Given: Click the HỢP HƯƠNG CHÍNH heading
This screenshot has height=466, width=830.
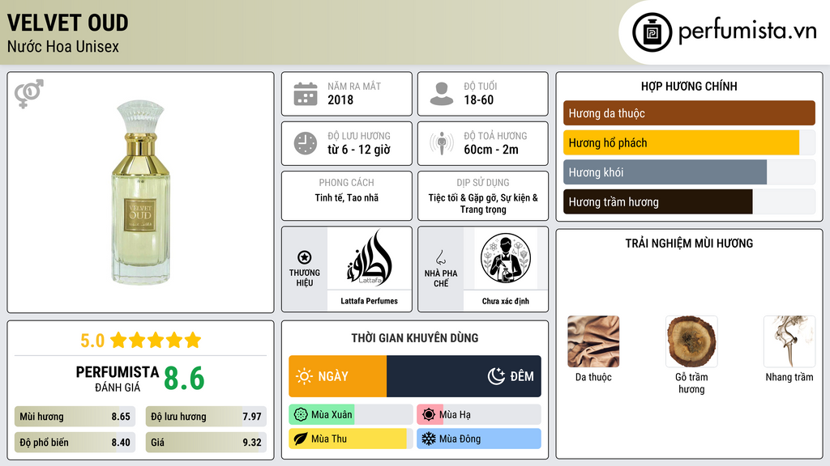Looking at the screenshot, I should coord(689,86).
